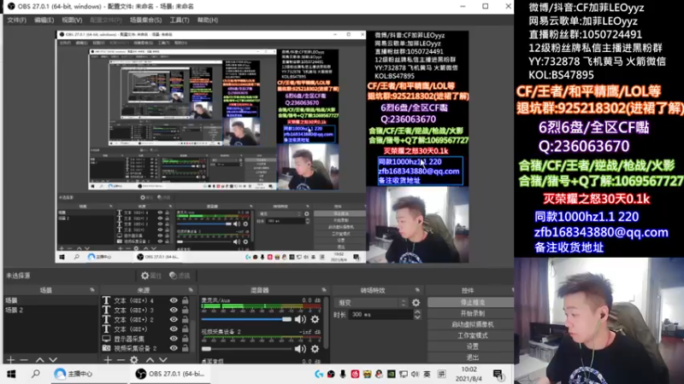Select scene 场景 2 in scene list
684x384 pixels.
[50, 310]
